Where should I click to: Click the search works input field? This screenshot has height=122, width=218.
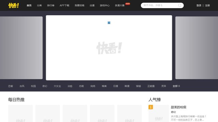point(160,5)
